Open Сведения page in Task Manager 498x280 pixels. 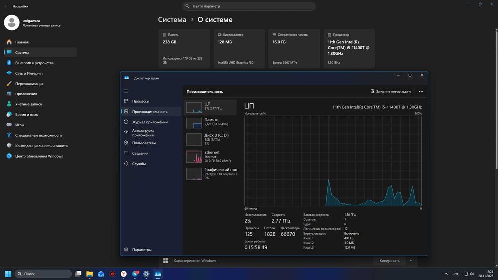tap(150, 153)
